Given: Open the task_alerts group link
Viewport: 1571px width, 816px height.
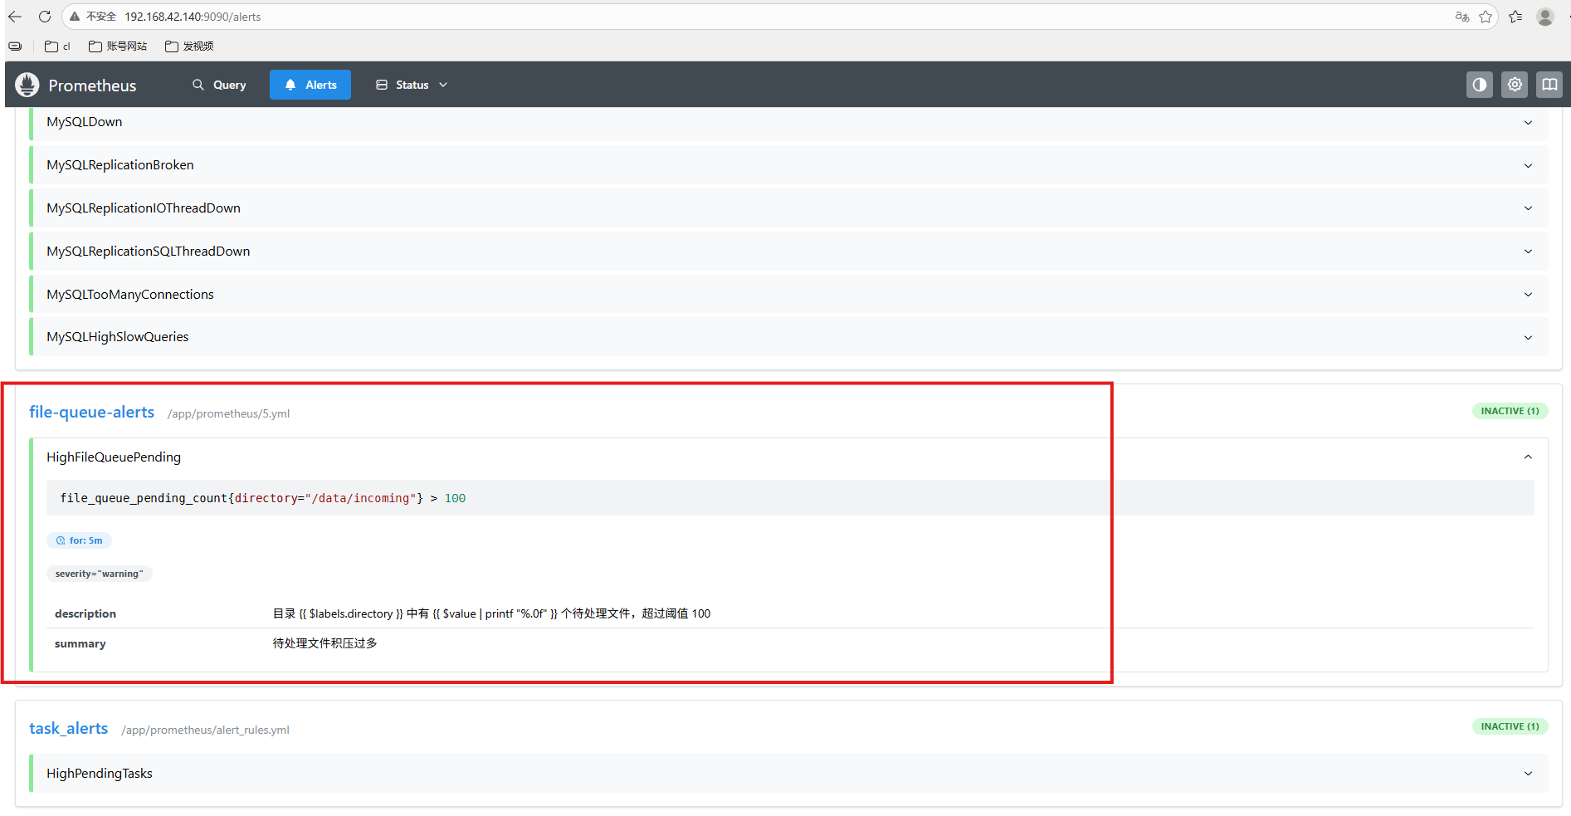Looking at the screenshot, I should [69, 728].
